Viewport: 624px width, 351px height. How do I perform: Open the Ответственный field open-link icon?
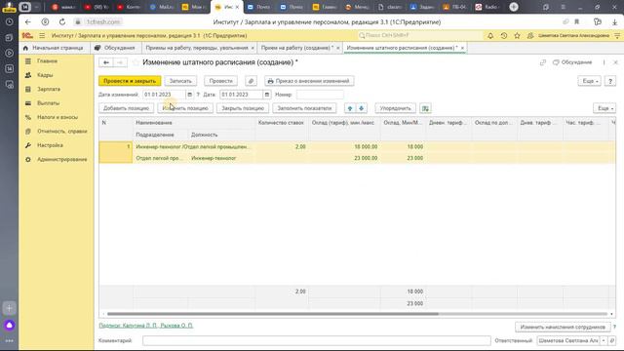(x=612, y=340)
